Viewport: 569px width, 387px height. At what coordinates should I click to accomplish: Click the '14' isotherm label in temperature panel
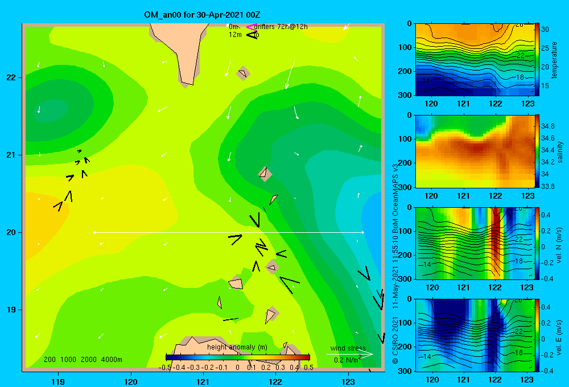tap(427, 81)
